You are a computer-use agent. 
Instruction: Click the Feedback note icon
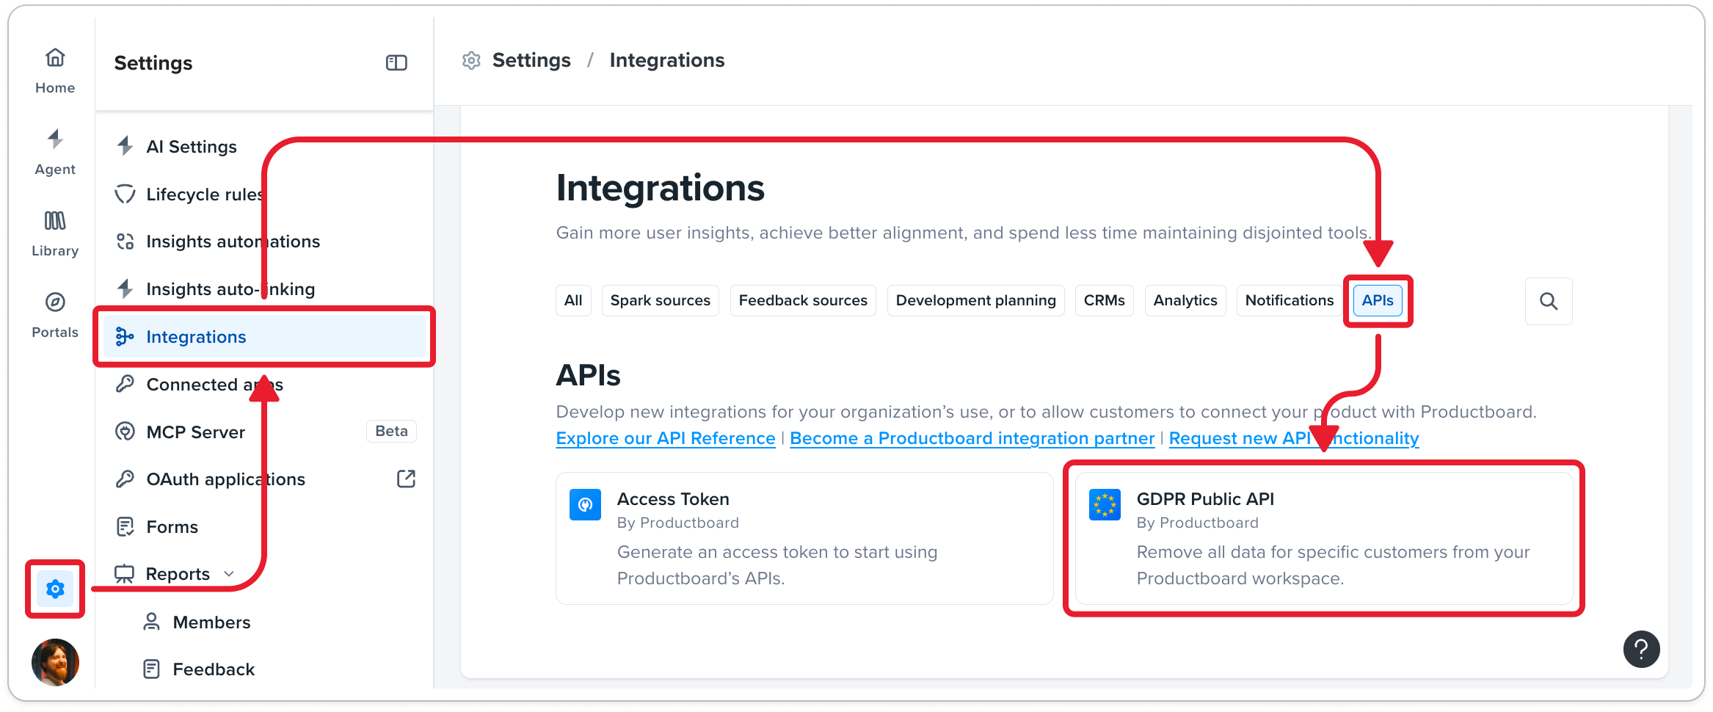click(x=152, y=669)
